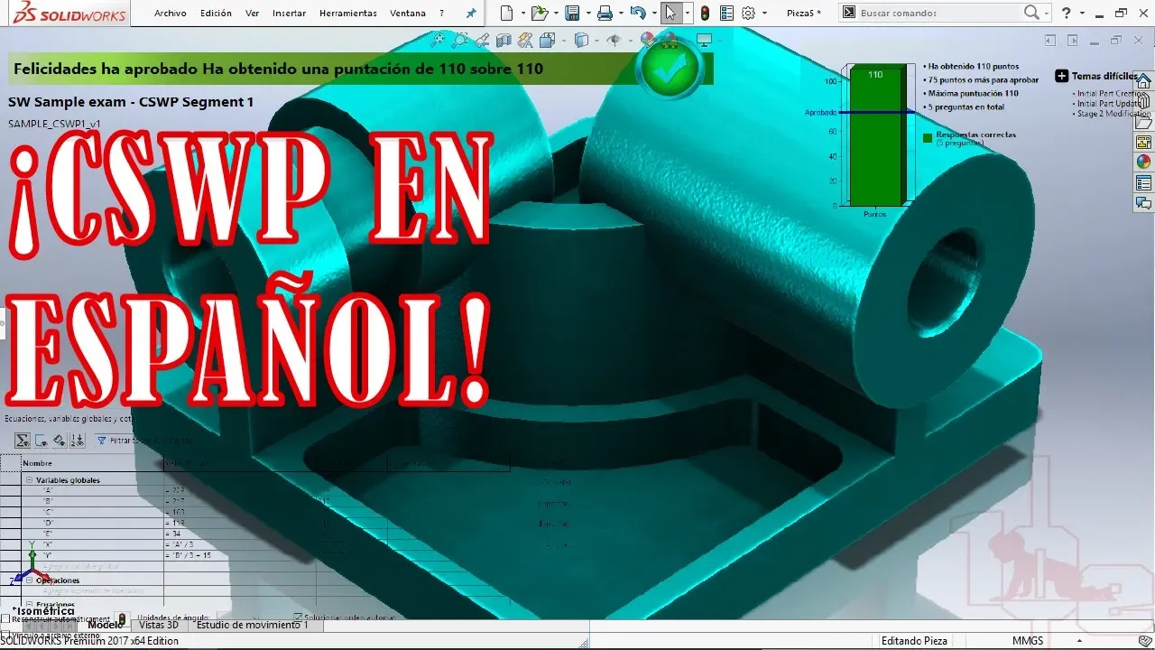Click Zoom to Area magnifier icon
The height and width of the screenshot is (650, 1155).
coord(460,40)
